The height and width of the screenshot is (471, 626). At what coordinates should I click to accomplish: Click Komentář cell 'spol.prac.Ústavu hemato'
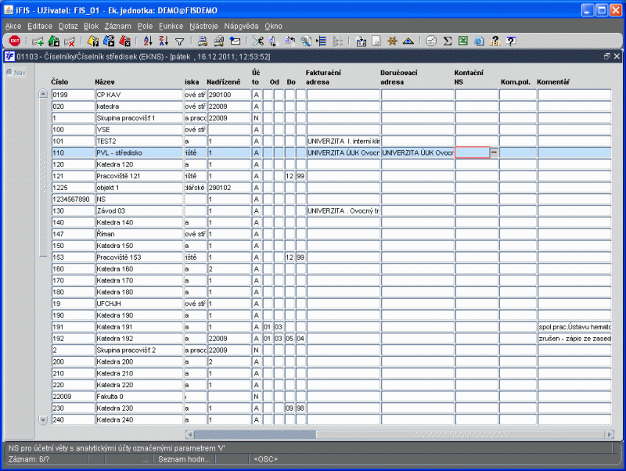pos(574,327)
